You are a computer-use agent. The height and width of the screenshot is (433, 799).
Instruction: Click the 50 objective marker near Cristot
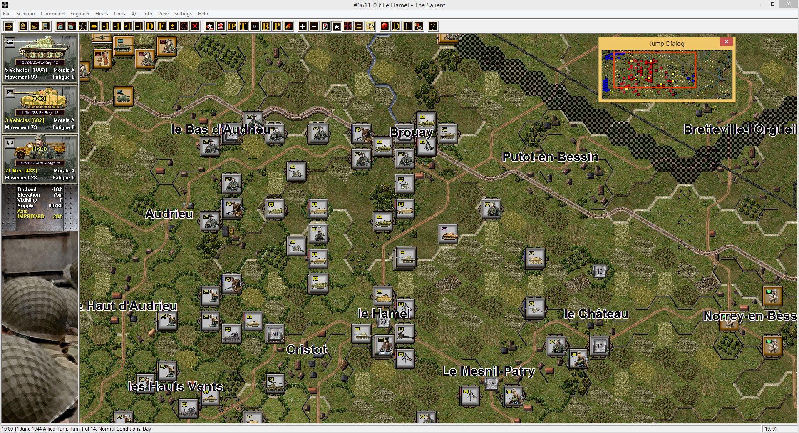[275, 334]
